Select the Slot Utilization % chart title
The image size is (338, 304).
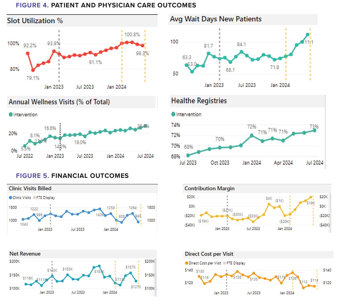click(35, 21)
